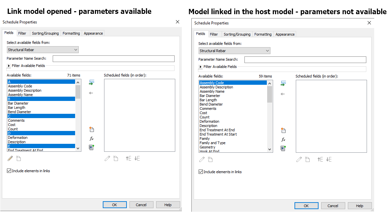Click Move parameter down icon in right dialog
Viewport: 392px width, 221px height.
(329, 160)
